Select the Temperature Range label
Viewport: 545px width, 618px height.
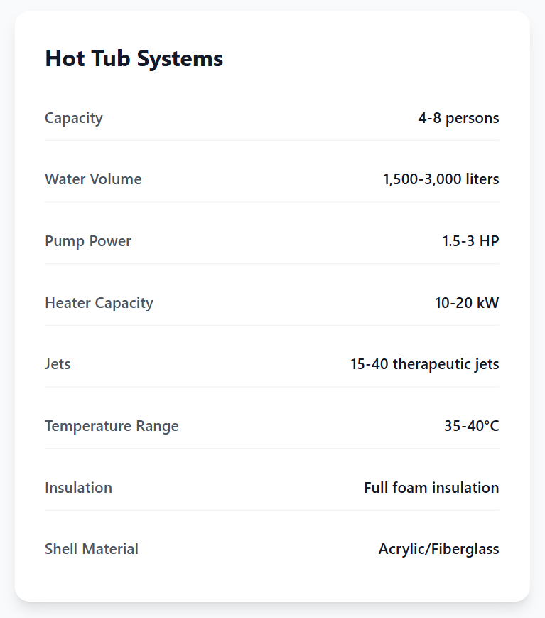[112, 426]
